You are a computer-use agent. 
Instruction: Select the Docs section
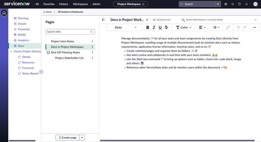tap(25, 46)
